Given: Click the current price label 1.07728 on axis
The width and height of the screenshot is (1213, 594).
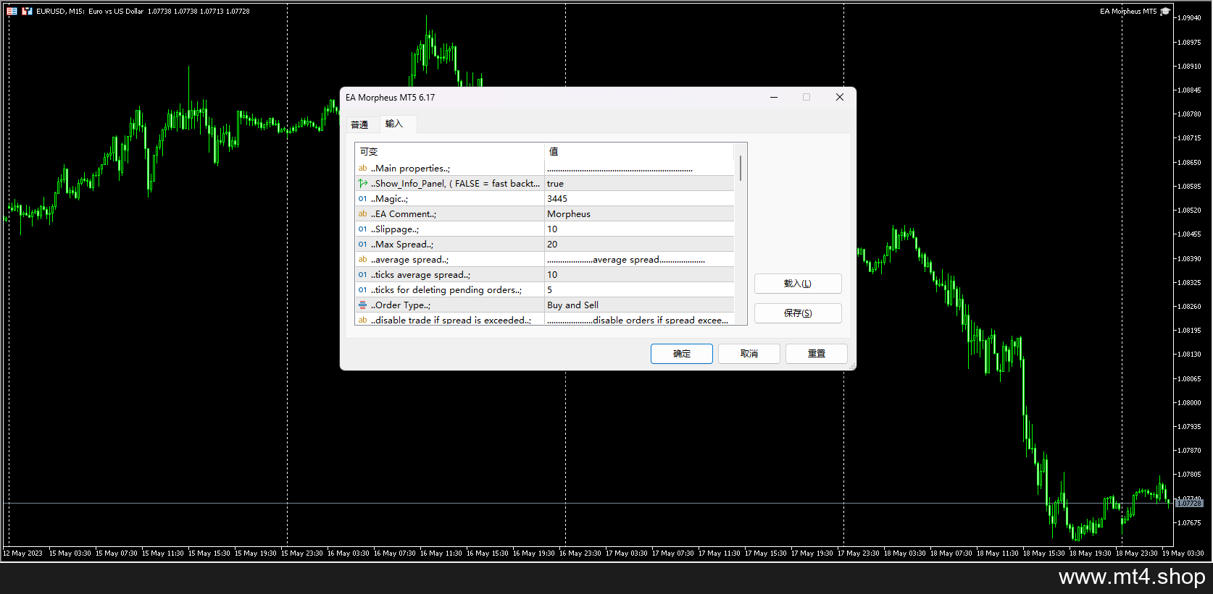Looking at the screenshot, I should 1189,503.
